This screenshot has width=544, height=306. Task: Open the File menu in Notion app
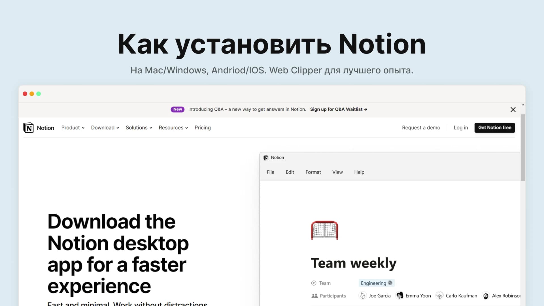coord(271,172)
